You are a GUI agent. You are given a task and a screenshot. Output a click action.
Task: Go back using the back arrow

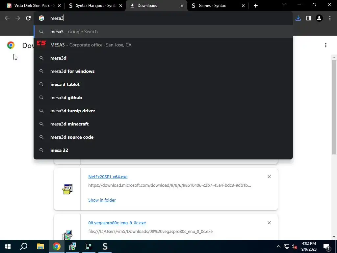pos(7,18)
